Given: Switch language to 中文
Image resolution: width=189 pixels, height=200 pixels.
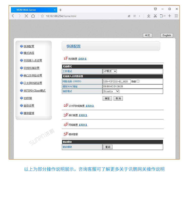Looking at the screenshot, I should tap(147, 35).
